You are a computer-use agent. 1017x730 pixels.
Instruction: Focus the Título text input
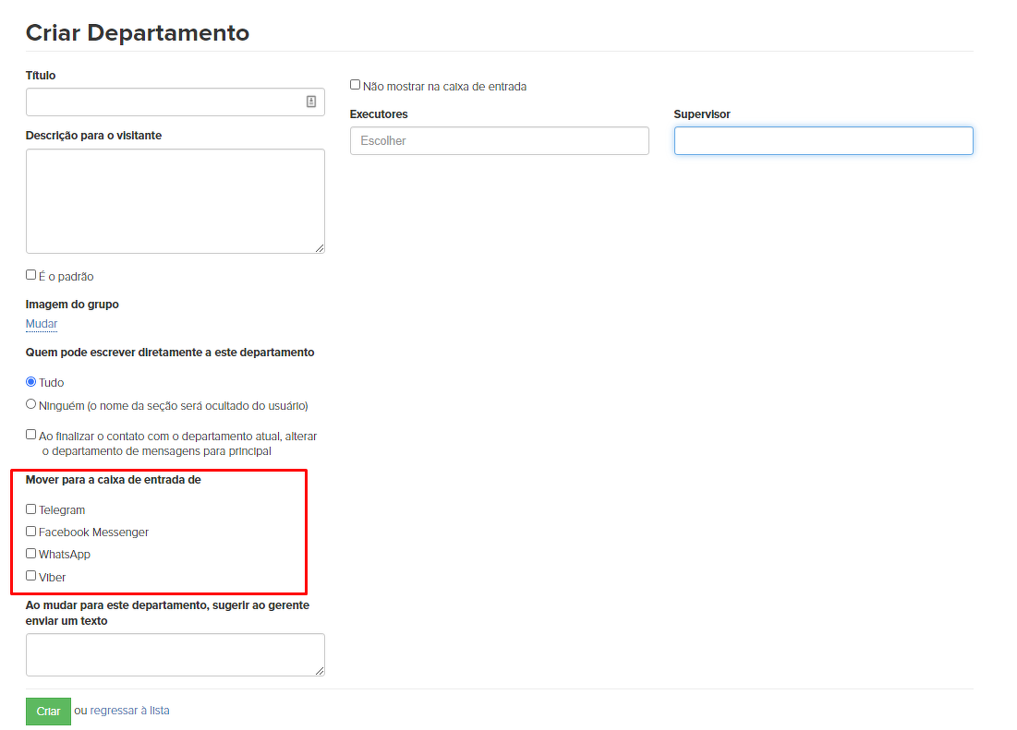click(x=164, y=102)
